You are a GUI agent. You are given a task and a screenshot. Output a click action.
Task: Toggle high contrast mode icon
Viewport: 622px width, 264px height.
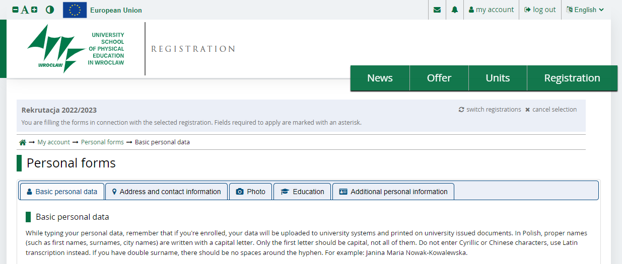pyautogui.click(x=50, y=10)
